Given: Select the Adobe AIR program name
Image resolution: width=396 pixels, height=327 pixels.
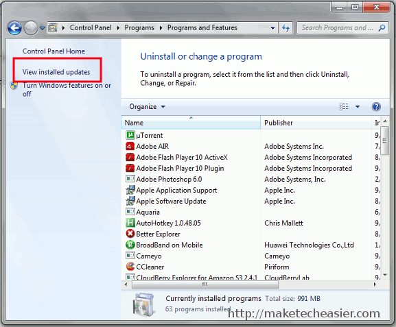Looking at the screenshot, I should [x=152, y=146].
